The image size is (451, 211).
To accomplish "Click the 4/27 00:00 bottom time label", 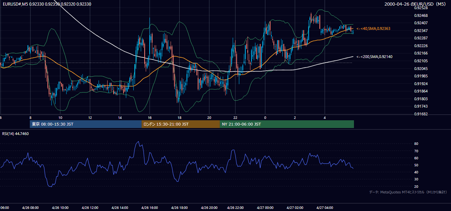I will coord(265,207).
